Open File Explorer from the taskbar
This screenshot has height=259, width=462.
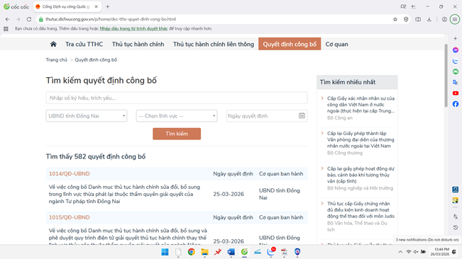204,252
